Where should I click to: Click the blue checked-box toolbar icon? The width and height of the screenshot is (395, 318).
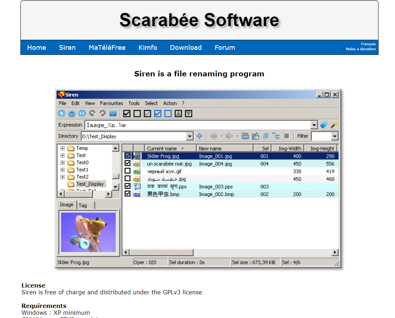(158, 114)
